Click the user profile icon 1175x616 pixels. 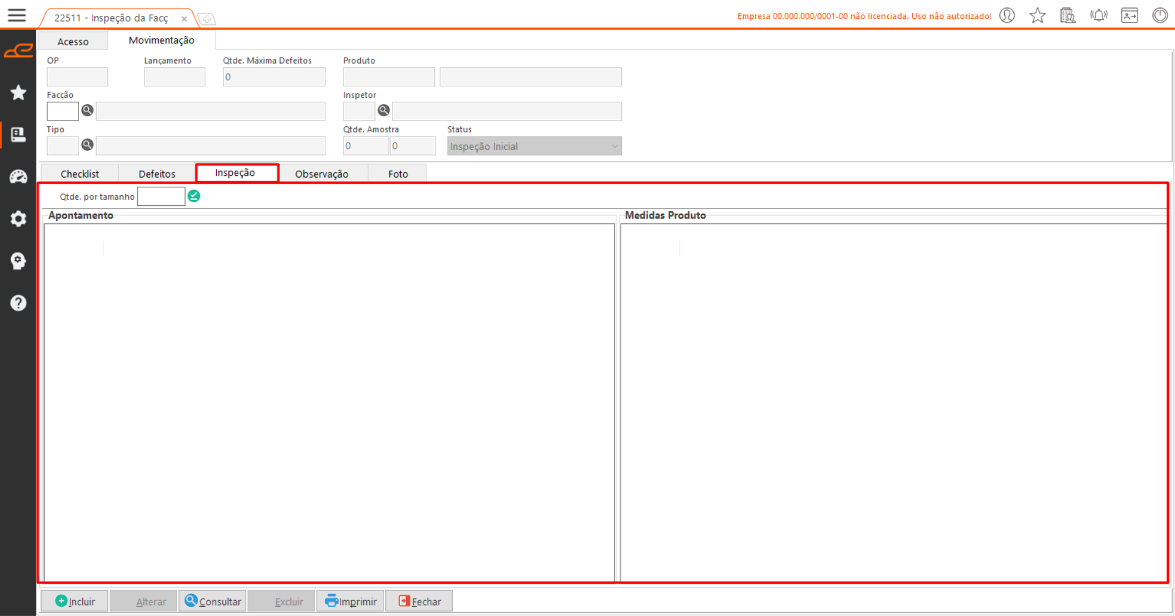(1007, 15)
